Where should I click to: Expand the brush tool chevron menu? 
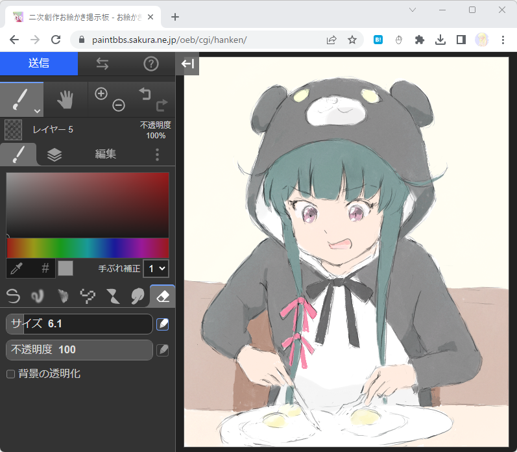coord(37,111)
